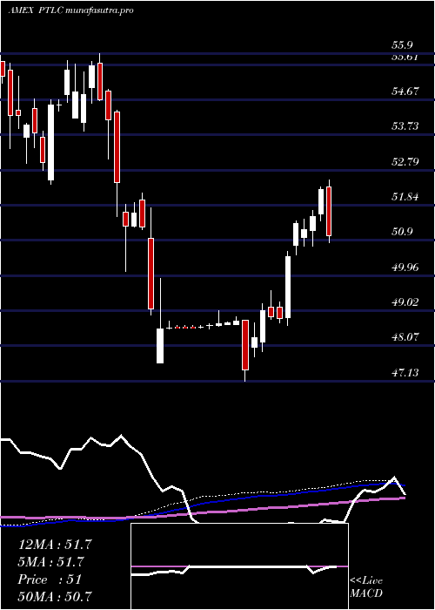435x610 pixels.
Task: Click the '12MA : 51.7' legend entry
Action: point(55,545)
